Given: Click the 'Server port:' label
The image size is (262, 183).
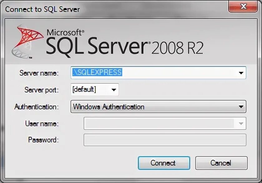Looking at the screenshot, I should coord(41,90).
